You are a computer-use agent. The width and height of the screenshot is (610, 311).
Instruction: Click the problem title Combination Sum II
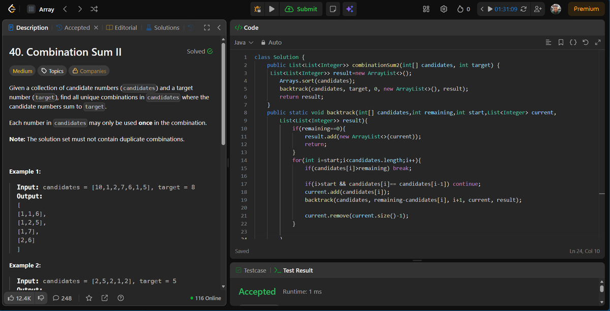65,52
